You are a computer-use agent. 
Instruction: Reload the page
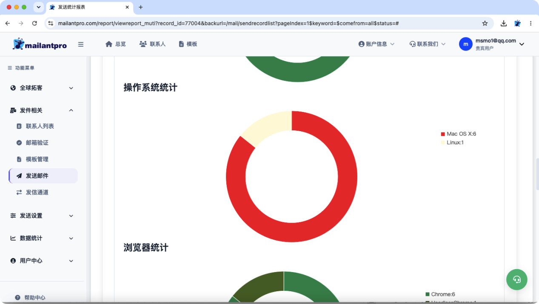[34, 23]
